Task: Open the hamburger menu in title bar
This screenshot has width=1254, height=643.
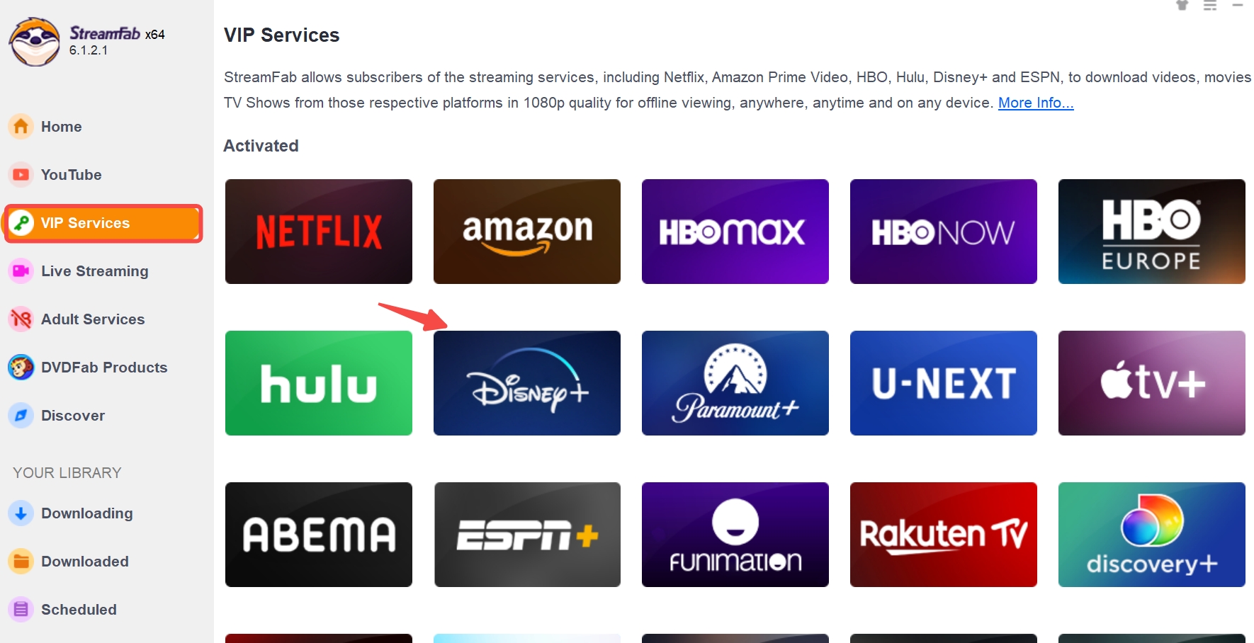Action: [x=1210, y=5]
